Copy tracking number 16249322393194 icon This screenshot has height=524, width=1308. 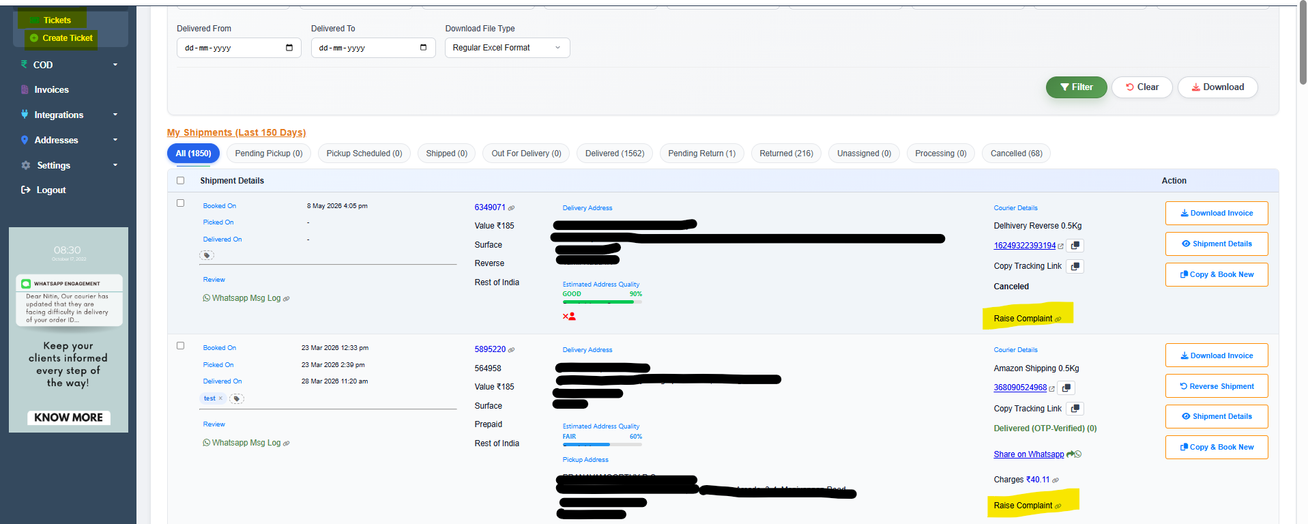click(x=1075, y=246)
